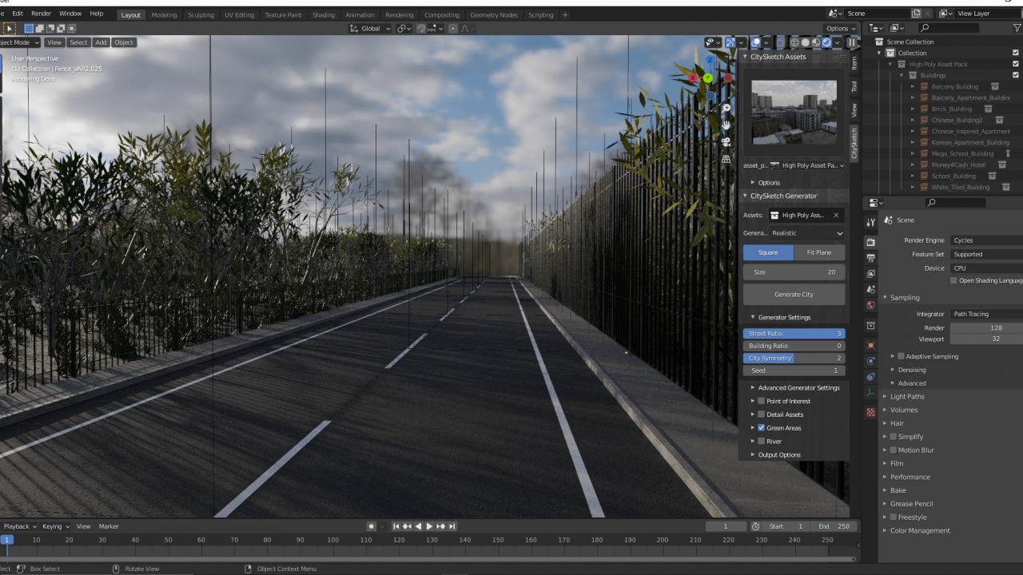Screen dimensions: 1023x575
Task: Switch to the Geometry Nodes workspace tab
Action: click(x=494, y=15)
